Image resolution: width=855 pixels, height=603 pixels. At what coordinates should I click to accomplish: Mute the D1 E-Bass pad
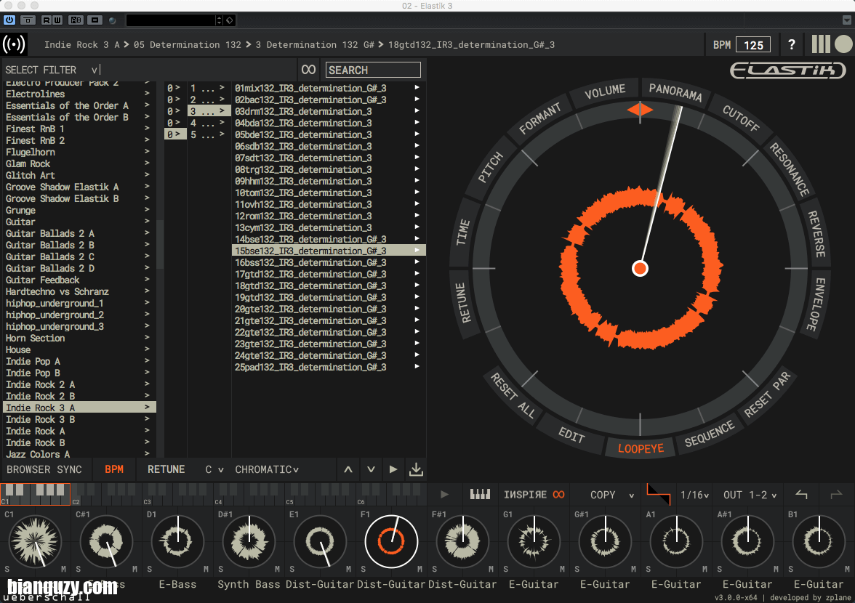click(x=206, y=570)
